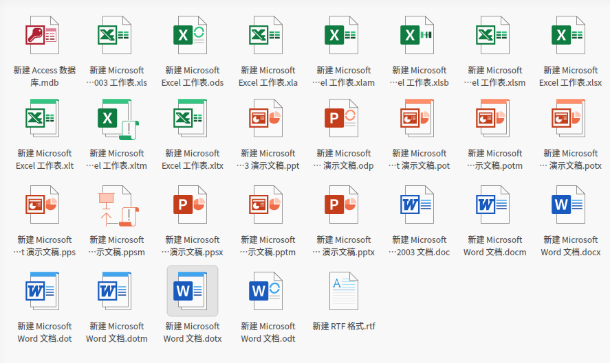Screen dimensions: 610x363
Task: Click the name "Excel 工作表.xlsx"
Action: tap(570, 83)
